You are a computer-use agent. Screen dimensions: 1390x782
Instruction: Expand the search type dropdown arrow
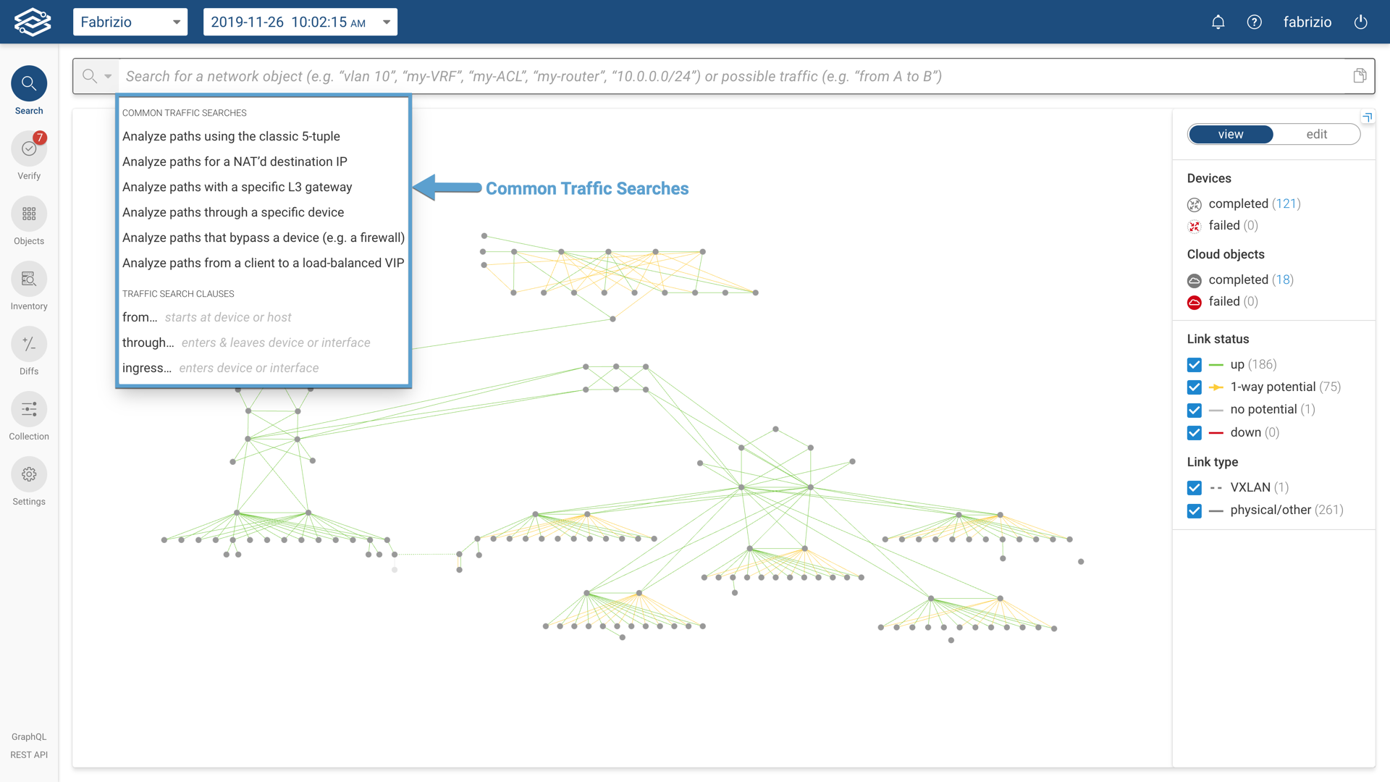click(x=108, y=76)
